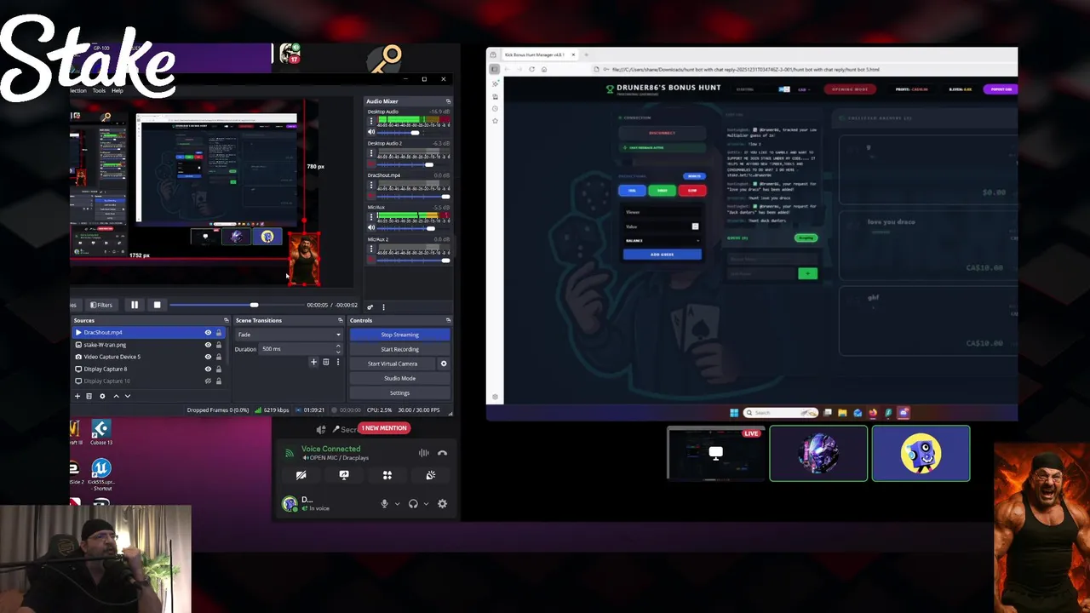Share your screen in Discord
Viewport: 1090px width, 613px height.
pos(344,475)
